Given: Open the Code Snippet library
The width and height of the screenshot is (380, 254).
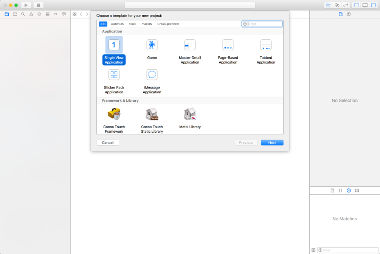Looking at the screenshot, I should pyautogui.click(x=341, y=190).
